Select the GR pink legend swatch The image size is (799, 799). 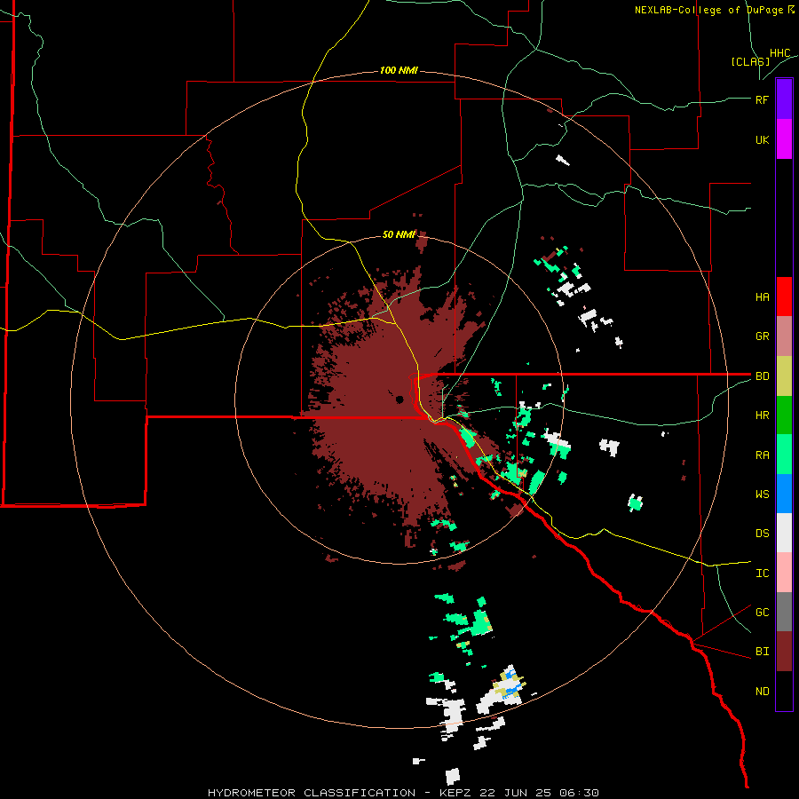coord(784,336)
